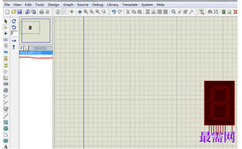
Task: Select the 2D Graphics Line tool
Action: click(x=6, y=116)
